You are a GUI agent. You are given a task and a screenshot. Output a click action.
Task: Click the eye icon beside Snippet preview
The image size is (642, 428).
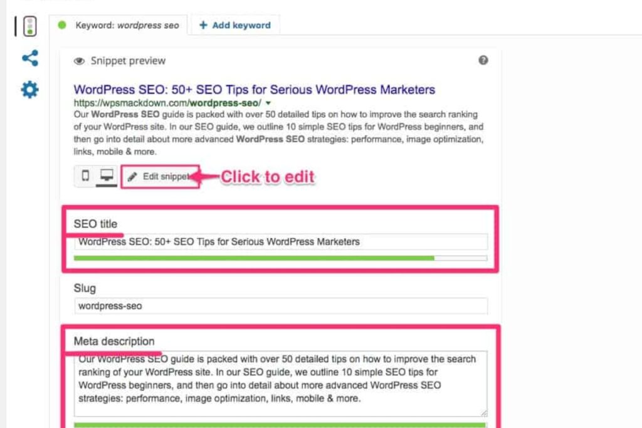(x=78, y=61)
